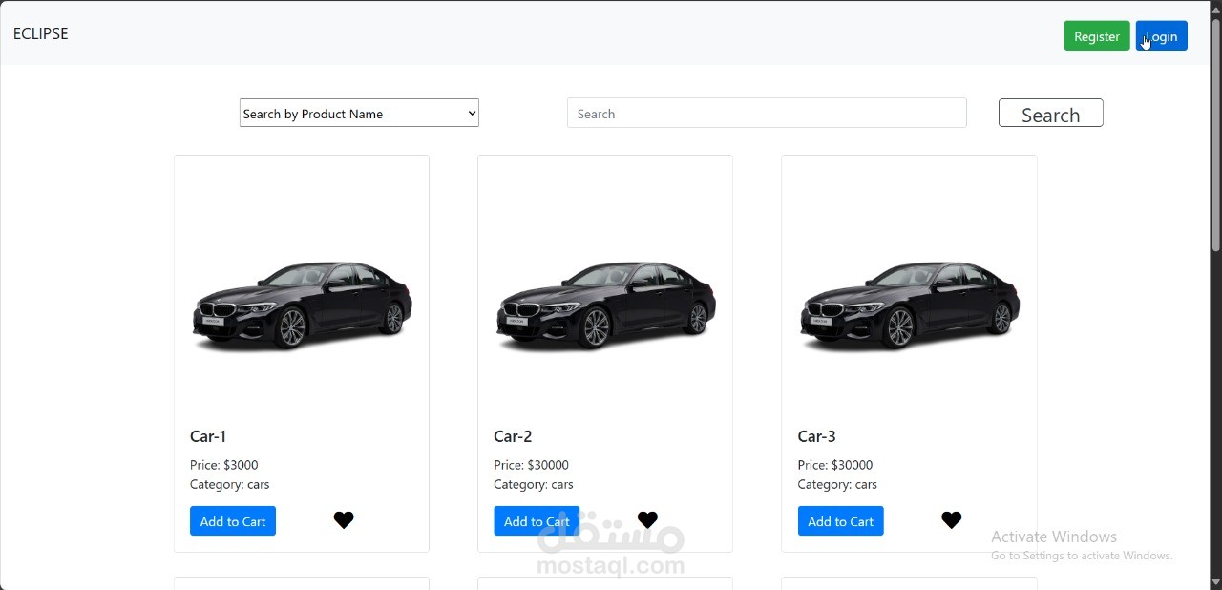
Task: Click the page's vertical scrollbar thumb
Action: (1215, 134)
